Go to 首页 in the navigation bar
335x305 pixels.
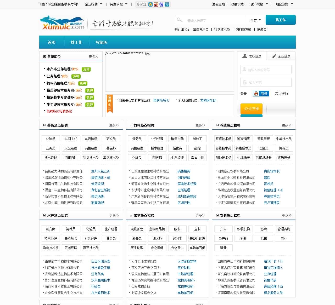[52, 42]
